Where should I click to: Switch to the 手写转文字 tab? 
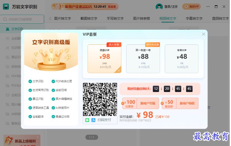coord(115,19)
